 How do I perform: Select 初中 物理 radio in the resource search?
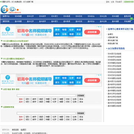pos(45,99)
